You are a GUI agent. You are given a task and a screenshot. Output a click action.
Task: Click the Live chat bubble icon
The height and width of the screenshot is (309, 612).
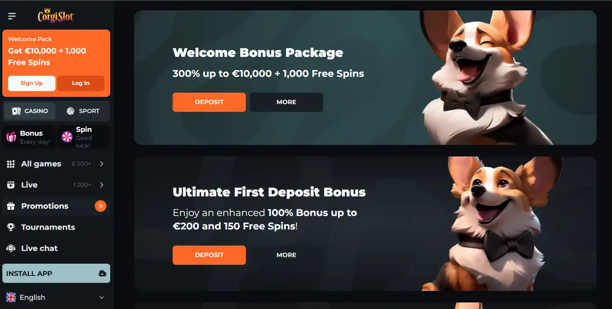(x=11, y=248)
